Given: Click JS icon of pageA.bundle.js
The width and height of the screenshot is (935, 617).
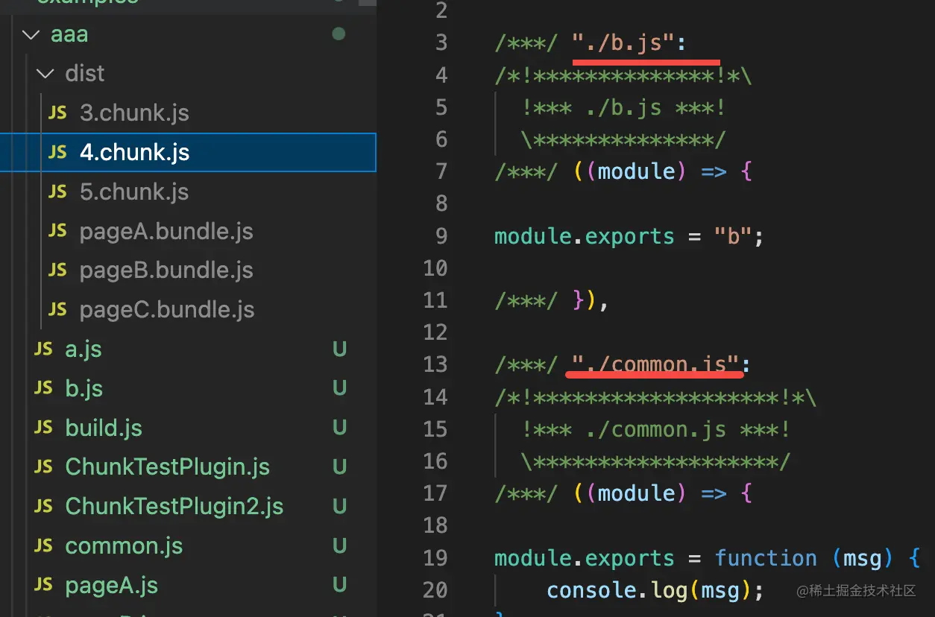Looking at the screenshot, I should (58, 231).
